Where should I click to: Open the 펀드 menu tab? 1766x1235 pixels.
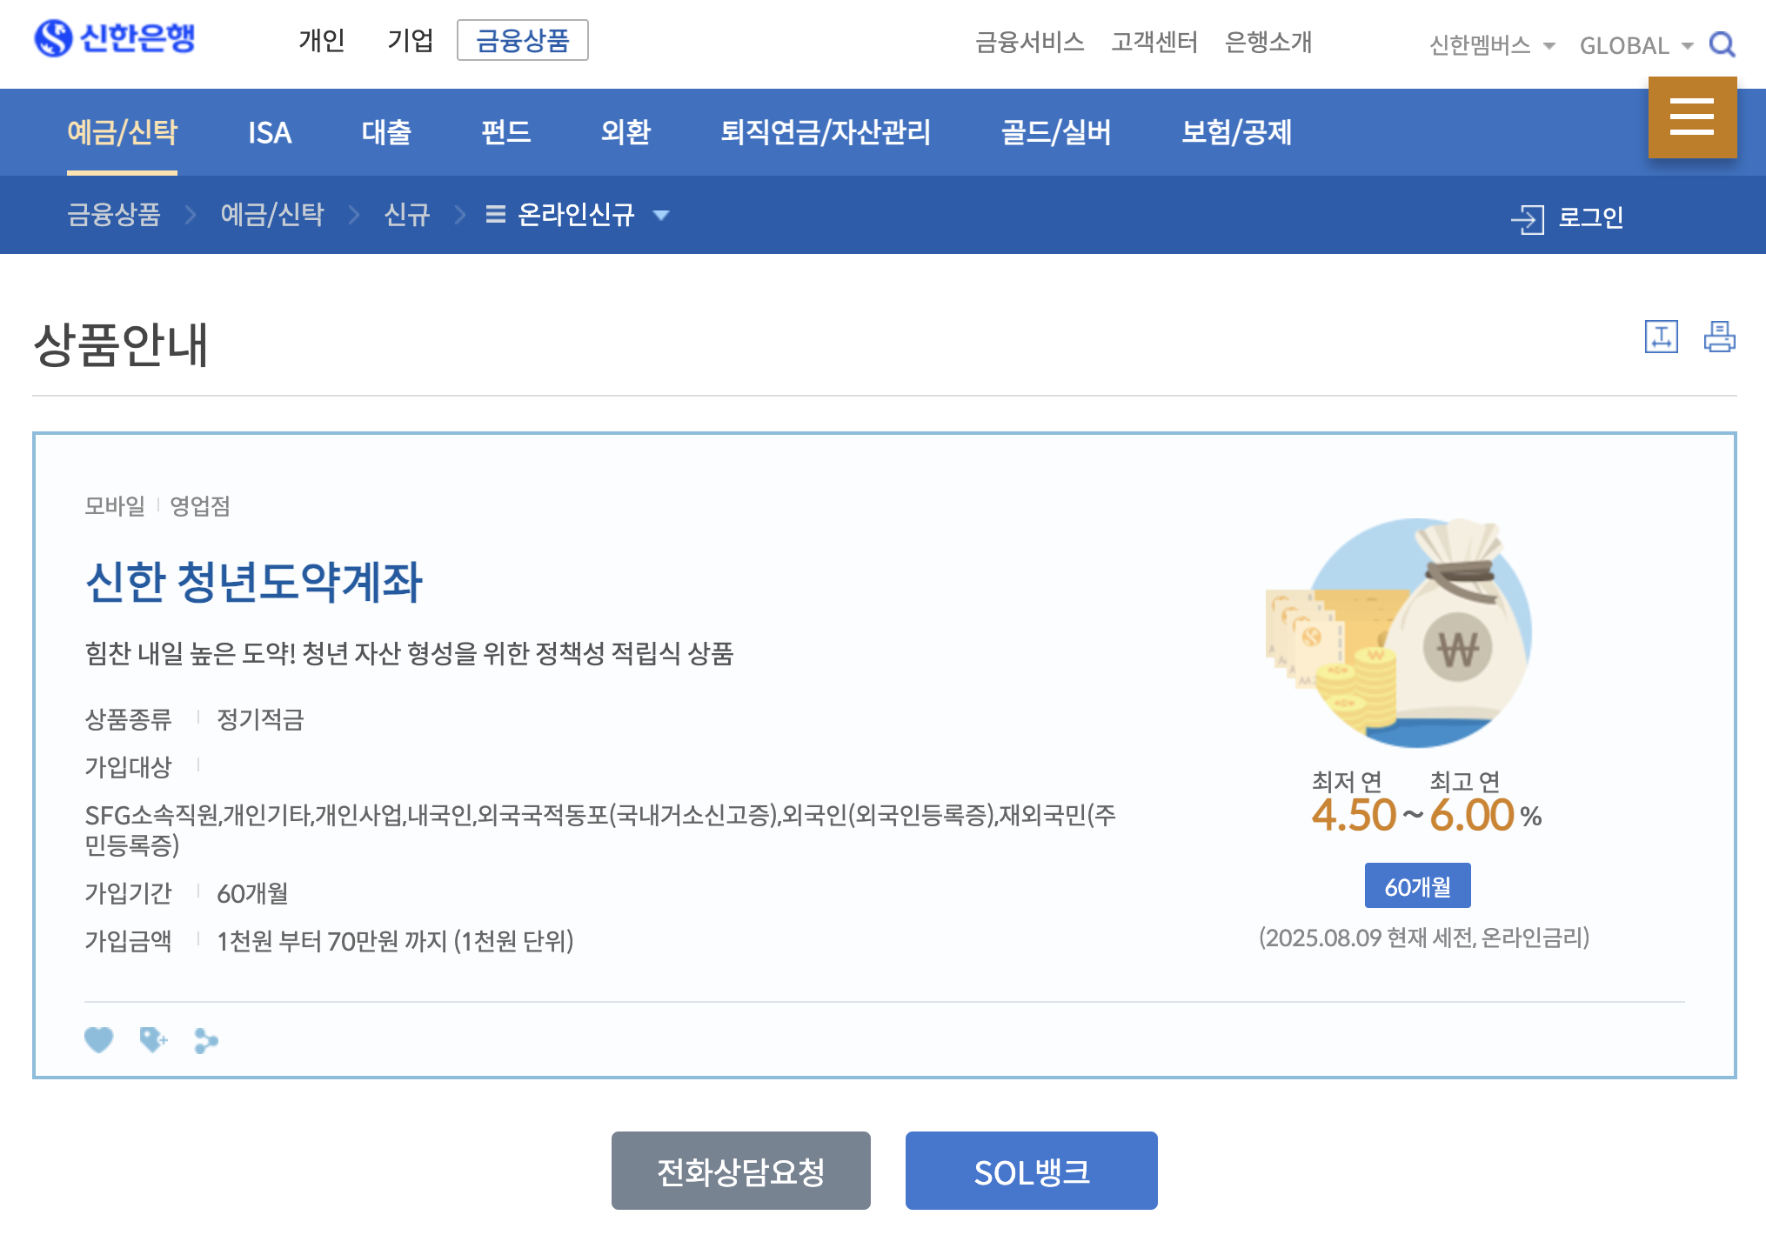(505, 132)
